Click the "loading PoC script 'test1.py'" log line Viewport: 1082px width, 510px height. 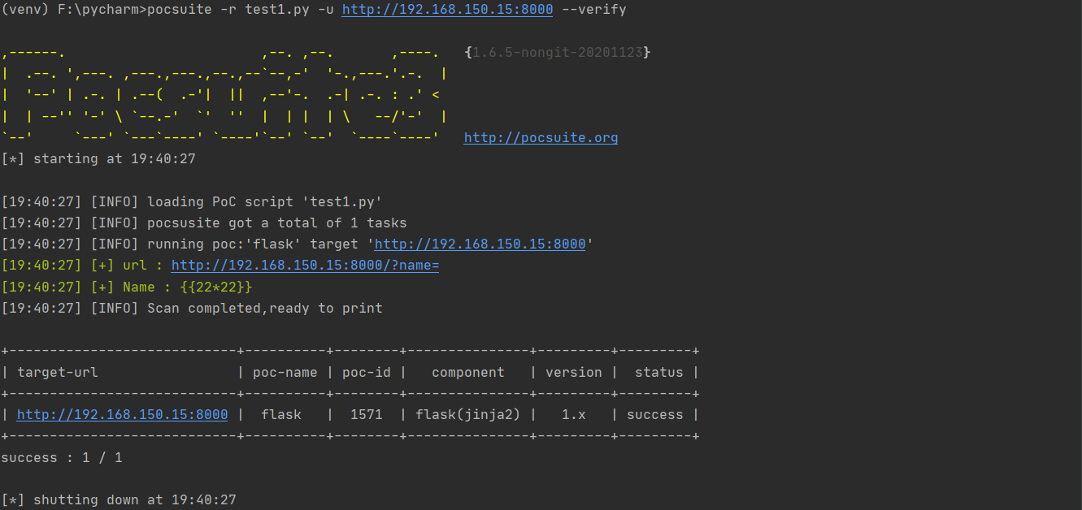pyautogui.click(x=264, y=201)
